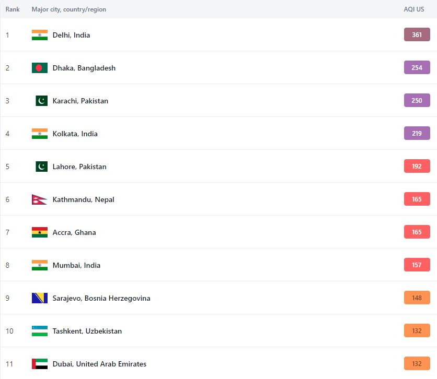Click the purple 250 AQI badge
This screenshot has width=437, height=379.
(417, 101)
